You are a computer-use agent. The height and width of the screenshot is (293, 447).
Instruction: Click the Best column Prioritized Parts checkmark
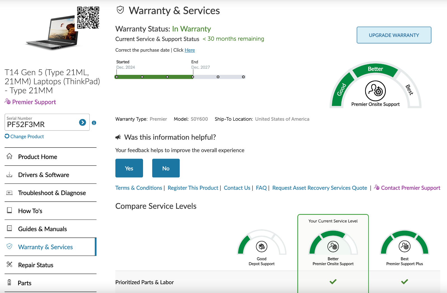pos(405,282)
